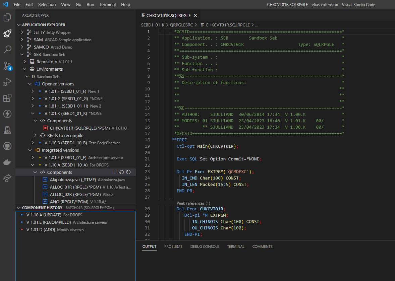
Task: Switch to the Problems panel tab
Action: coord(173,247)
